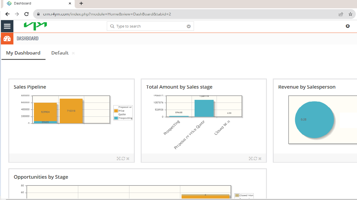The image size is (357, 200).
Task: Bookmark this page with the star icon
Action: 350,14
